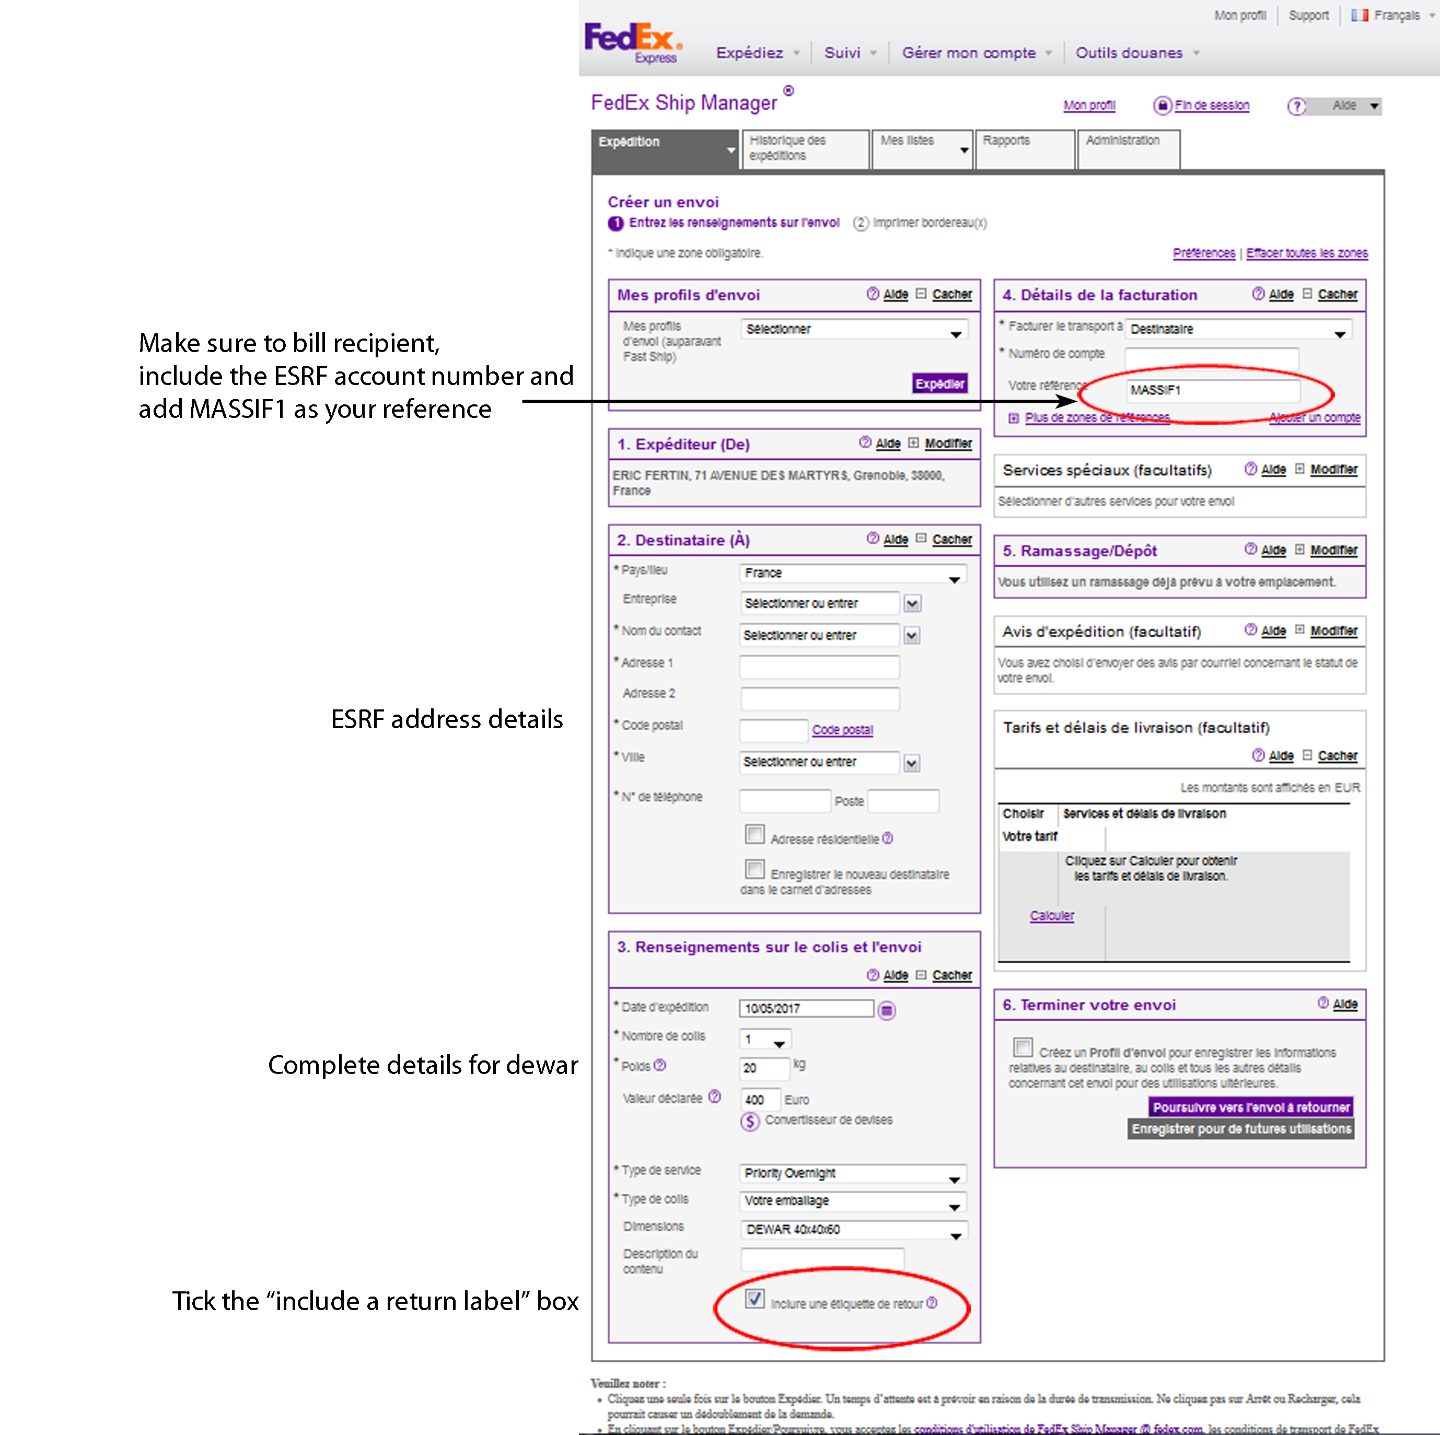Click help icon beside Adresse résidentielle
The width and height of the screenshot is (1440, 1435).
click(887, 838)
